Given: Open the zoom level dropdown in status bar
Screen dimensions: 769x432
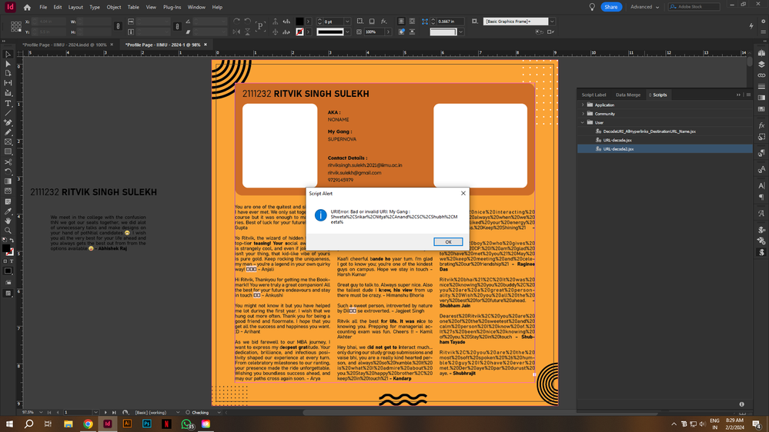Looking at the screenshot, I should point(41,413).
